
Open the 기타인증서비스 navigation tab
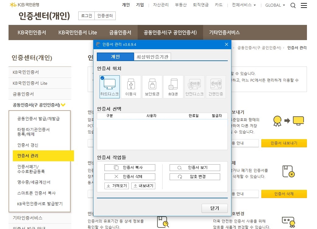[x=224, y=32]
